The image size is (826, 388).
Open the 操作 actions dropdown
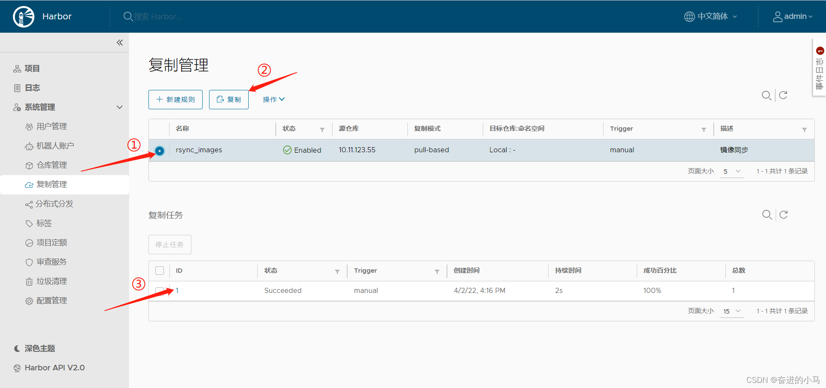(x=274, y=99)
